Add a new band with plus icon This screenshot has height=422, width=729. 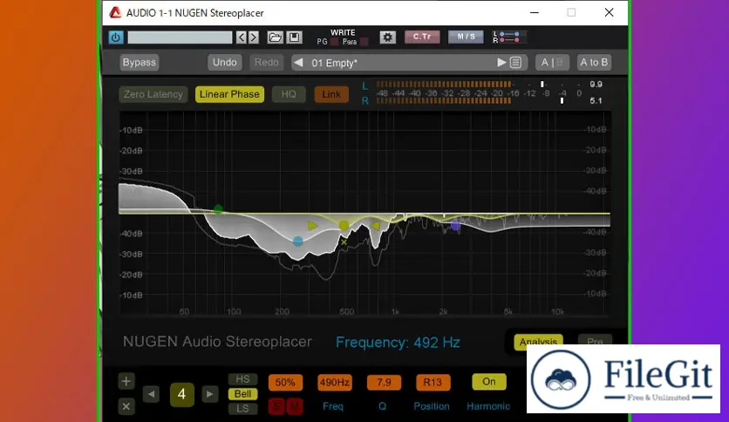point(126,382)
